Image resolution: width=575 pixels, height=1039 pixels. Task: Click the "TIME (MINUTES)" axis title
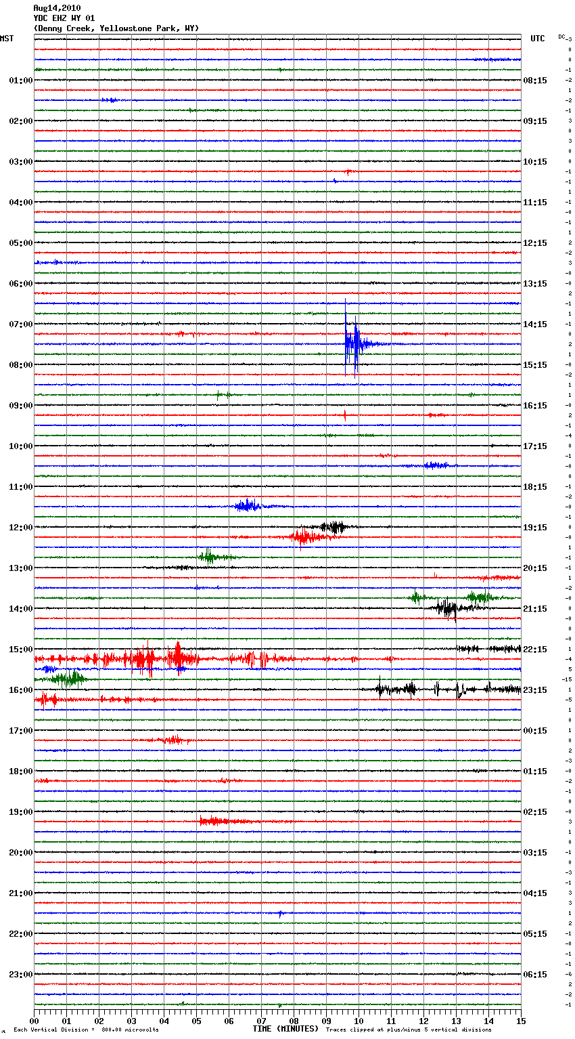tap(285, 1029)
